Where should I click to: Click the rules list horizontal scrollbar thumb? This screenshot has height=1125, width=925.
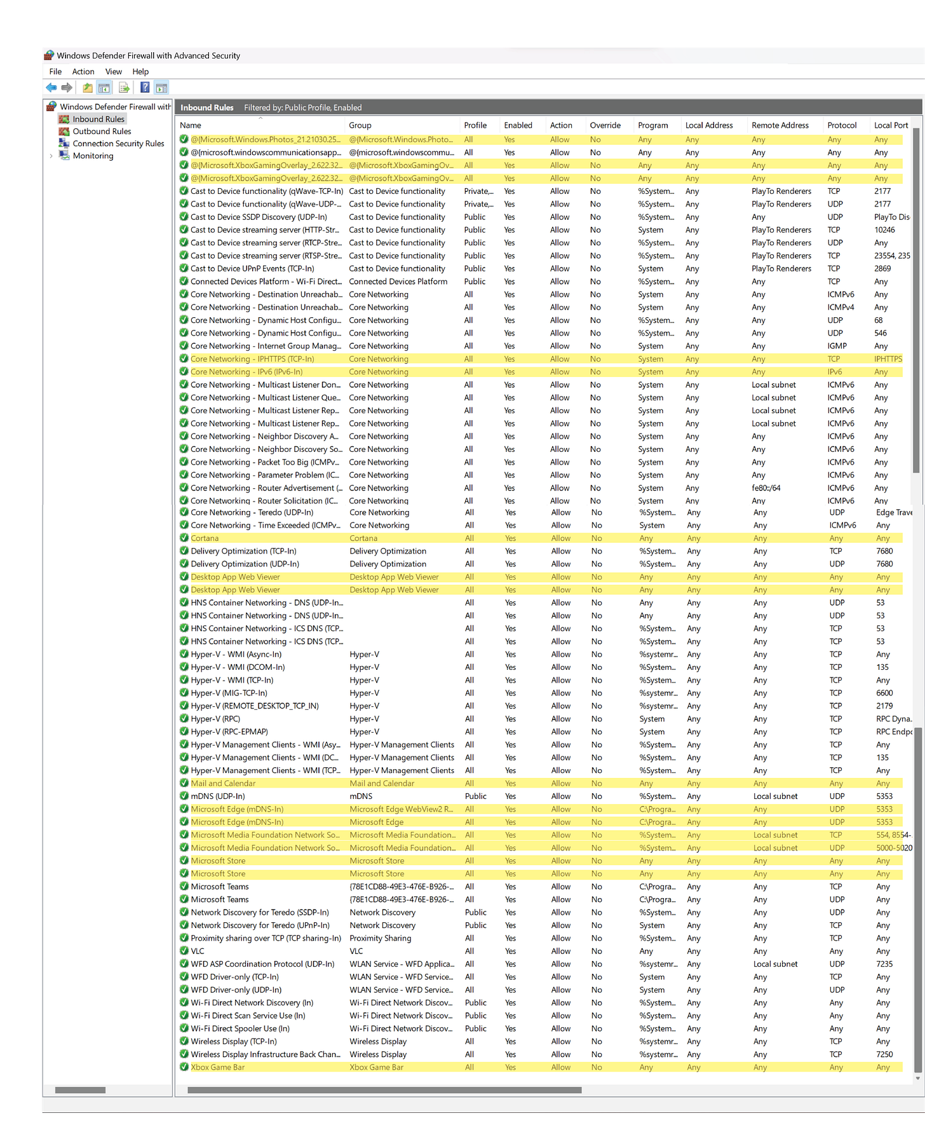(x=384, y=1090)
